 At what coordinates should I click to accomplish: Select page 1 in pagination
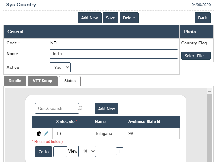(x=119, y=151)
